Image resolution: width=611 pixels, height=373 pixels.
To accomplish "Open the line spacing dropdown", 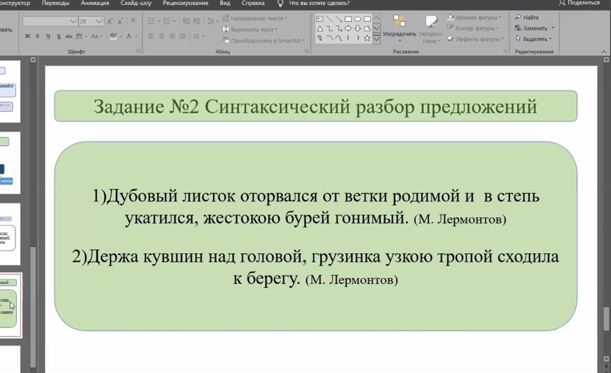I will click(213, 21).
